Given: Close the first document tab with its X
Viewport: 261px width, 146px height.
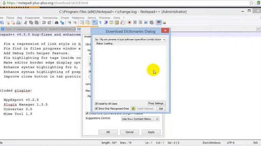Looking at the screenshot, I should (x=74, y=29).
